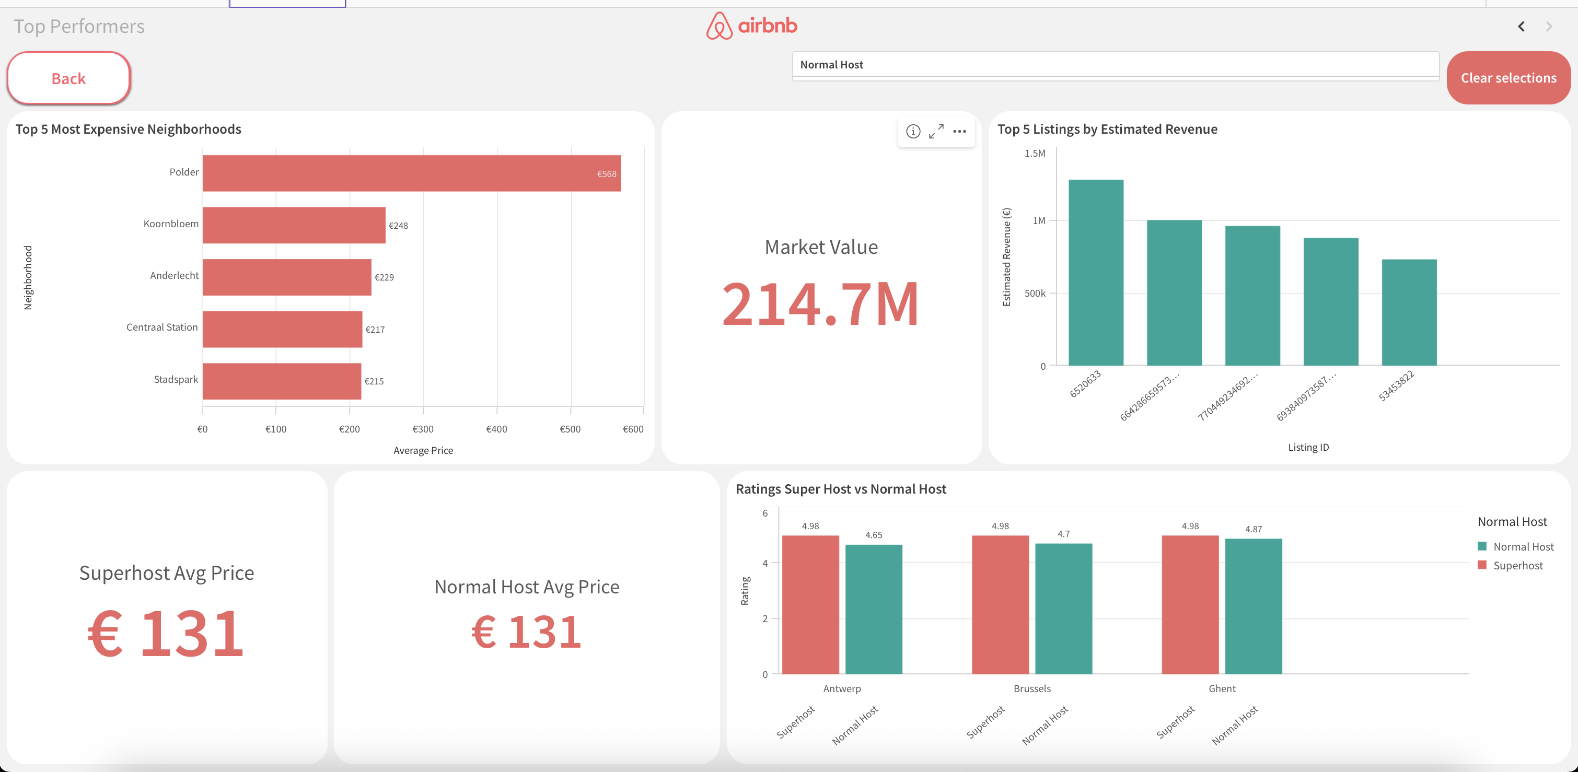Open the three-dot options menu on Market Value
The width and height of the screenshot is (1578, 772).
[x=959, y=131]
